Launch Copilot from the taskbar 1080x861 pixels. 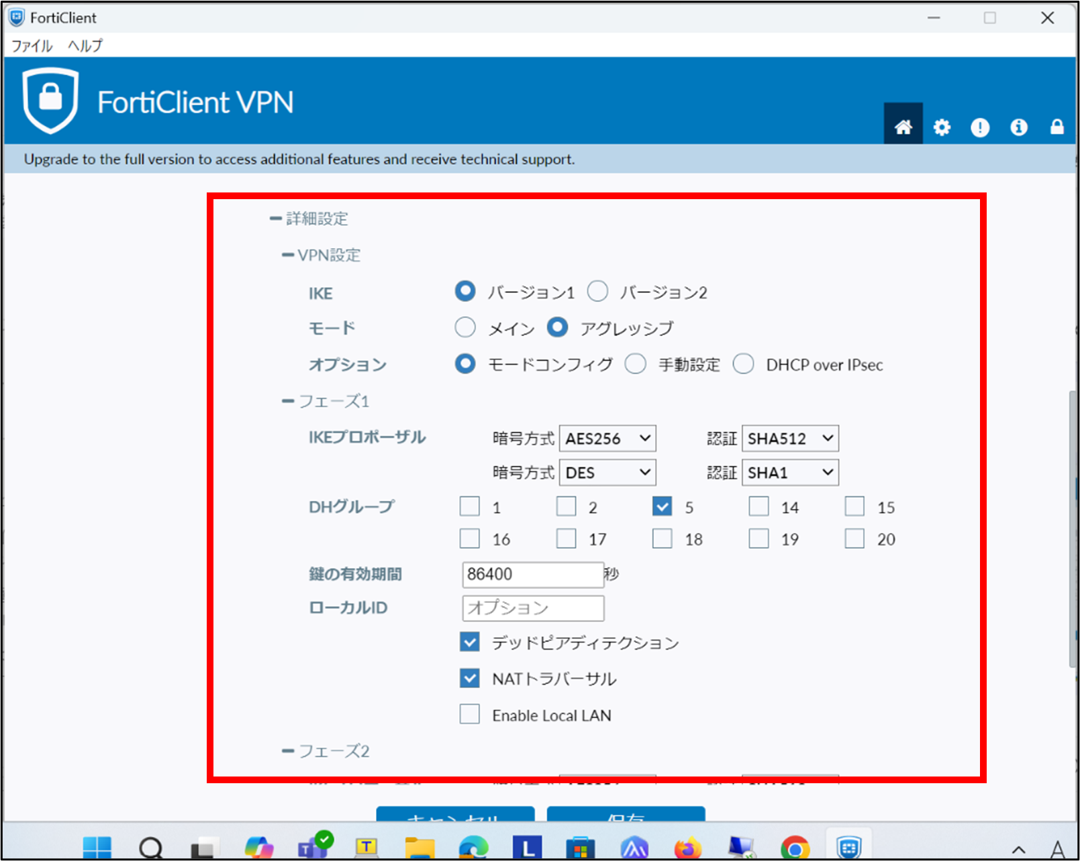click(259, 848)
